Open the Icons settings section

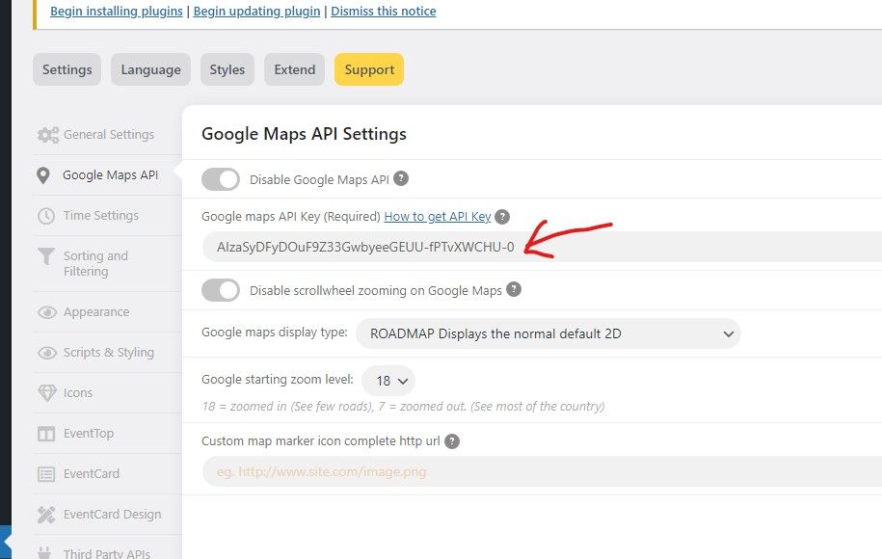point(107,393)
